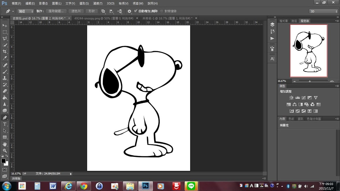Click the 遮色片 button
The width and height of the screenshot is (340, 191).
pyautogui.click(x=76, y=11)
